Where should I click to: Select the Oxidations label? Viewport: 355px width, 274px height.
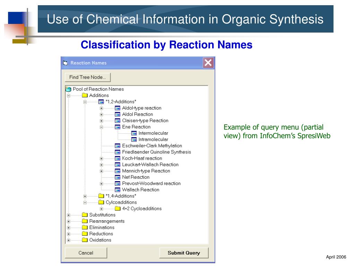100,240
